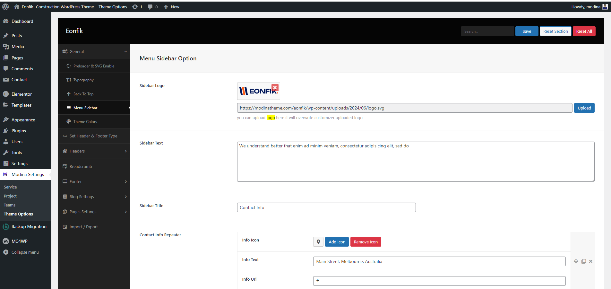Click the Upload logo button
Viewport: 611px width, 289px height.
584,108
